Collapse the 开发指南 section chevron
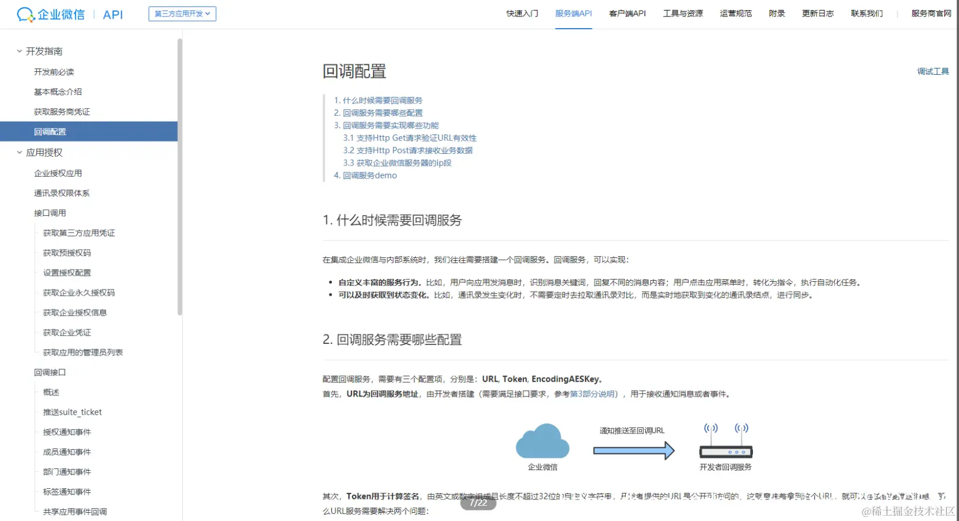This screenshot has height=521, width=959. point(19,51)
